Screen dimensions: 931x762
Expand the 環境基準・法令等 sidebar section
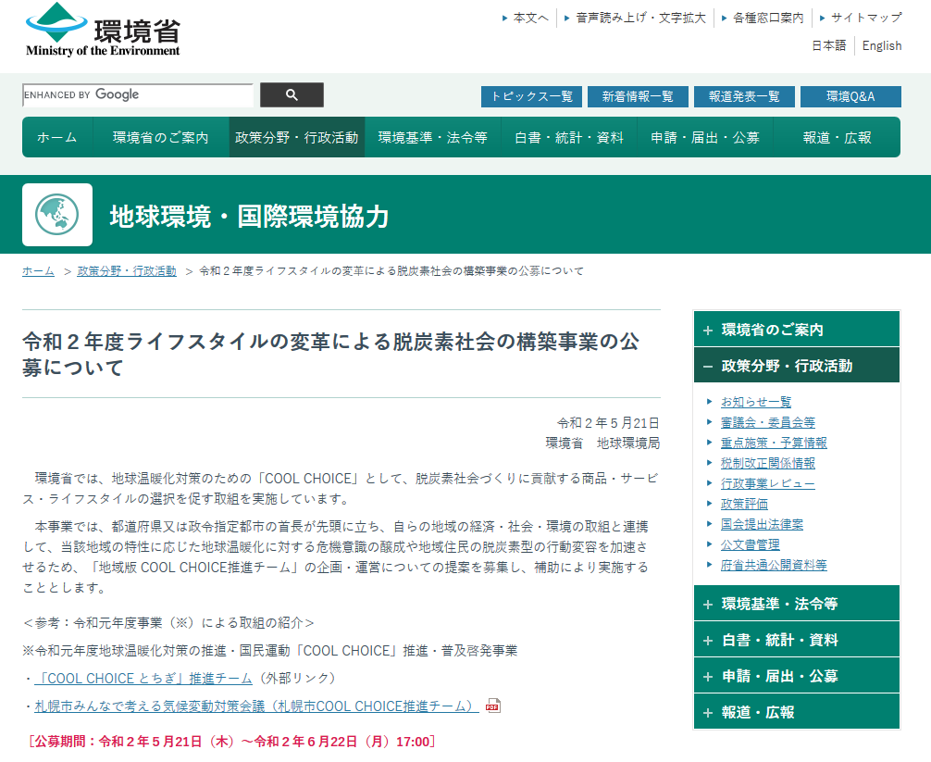click(796, 604)
